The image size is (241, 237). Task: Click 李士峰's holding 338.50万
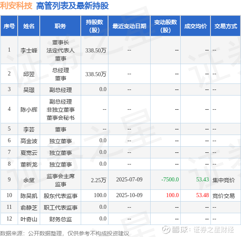96,50
